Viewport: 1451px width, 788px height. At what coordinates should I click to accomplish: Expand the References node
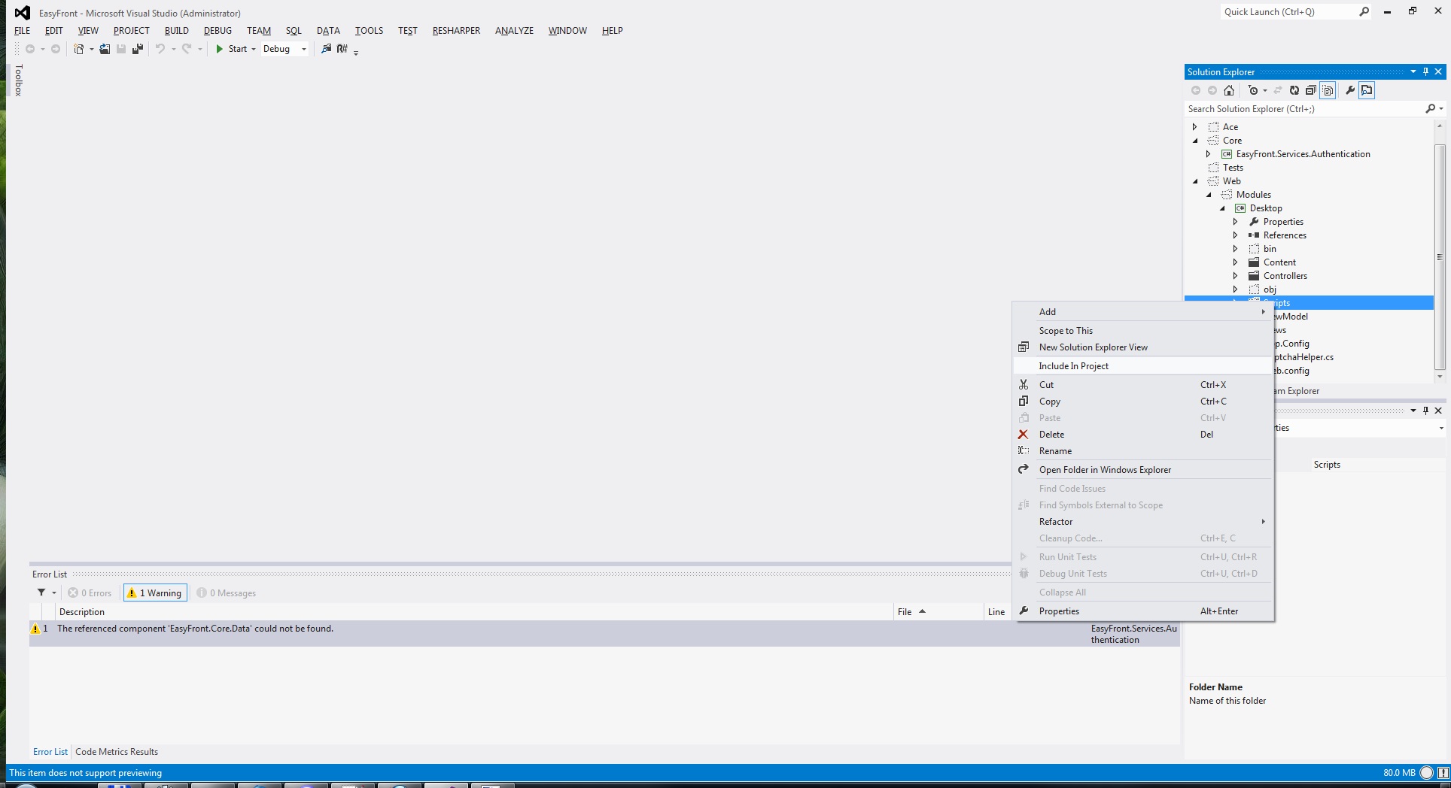pos(1235,235)
